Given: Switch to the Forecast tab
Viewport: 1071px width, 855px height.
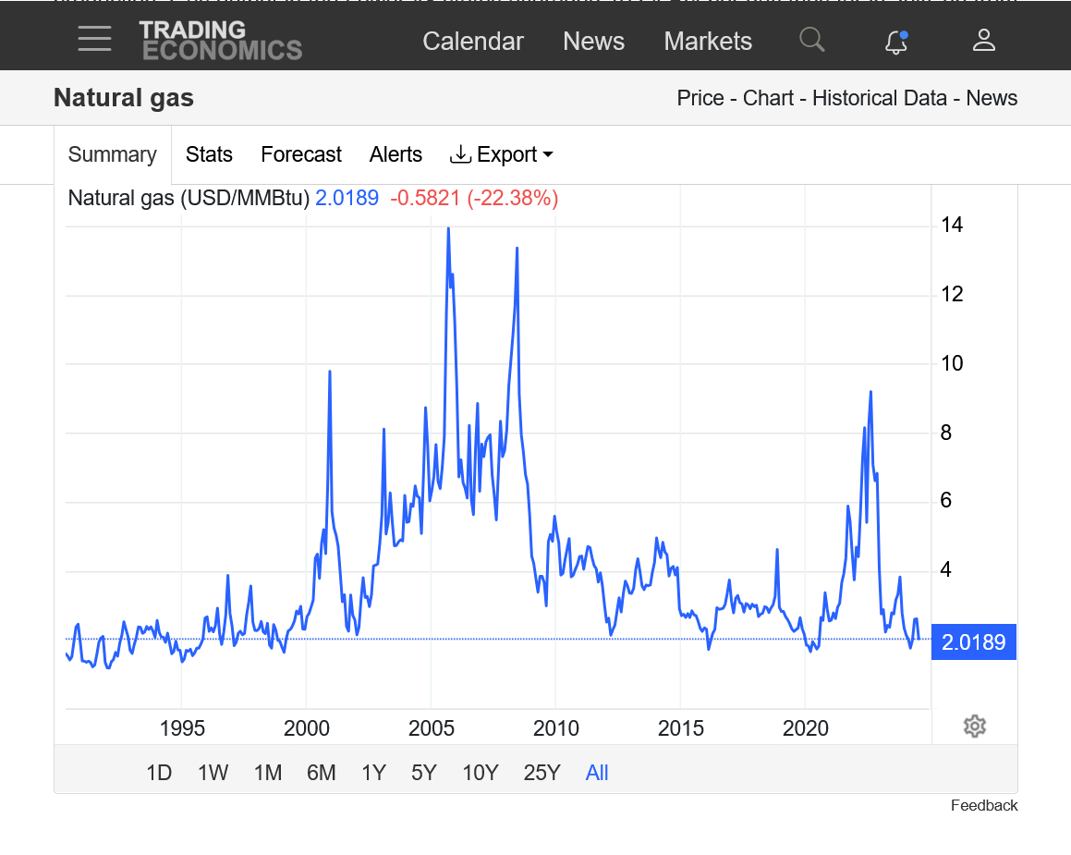Looking at the screenshot, I should (301, 154).
